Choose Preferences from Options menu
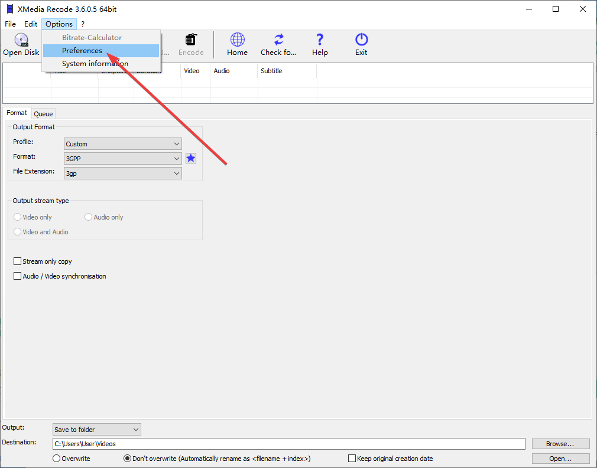 (x=101, y=51)
